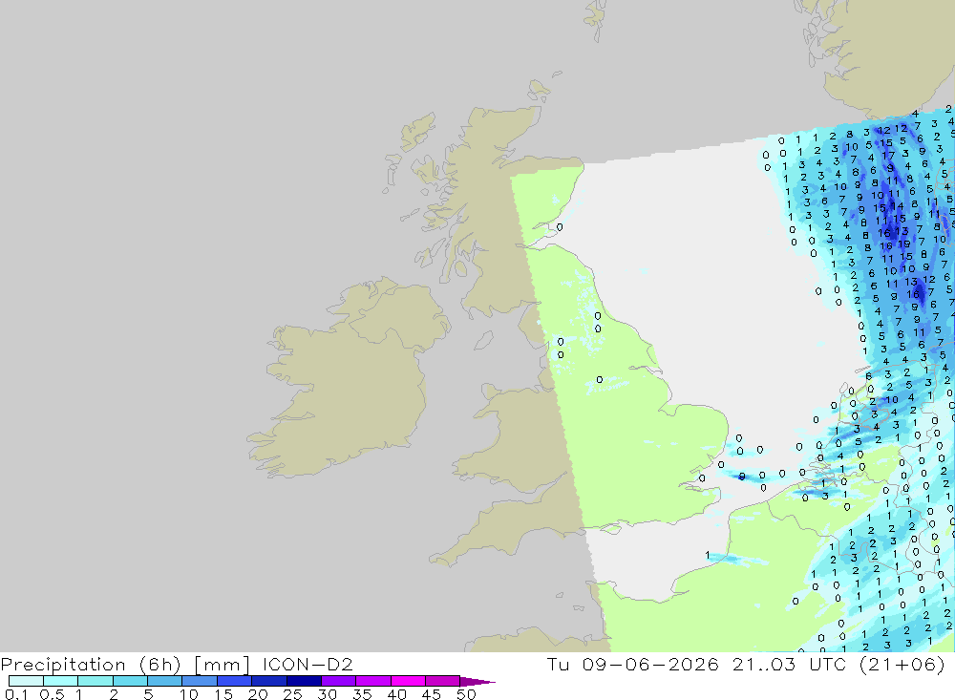This screenshot has width=955, height=700.
Task: Select the 5–10 mm legend swatch
Action: pyautogui.click(x=164, y=681)
